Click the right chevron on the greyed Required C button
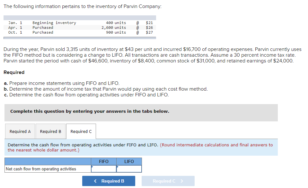The height and width of the screenshot is (188, 308). click(x=182, y=181)
